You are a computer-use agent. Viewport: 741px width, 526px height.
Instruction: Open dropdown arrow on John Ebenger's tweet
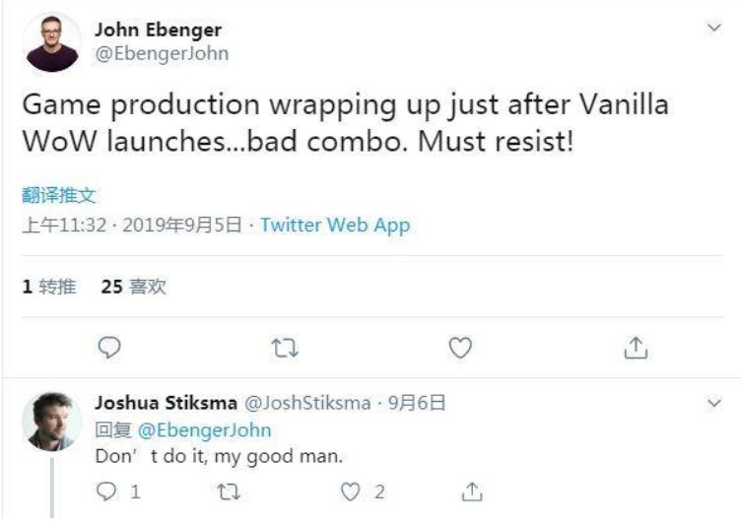pos(715,30)
